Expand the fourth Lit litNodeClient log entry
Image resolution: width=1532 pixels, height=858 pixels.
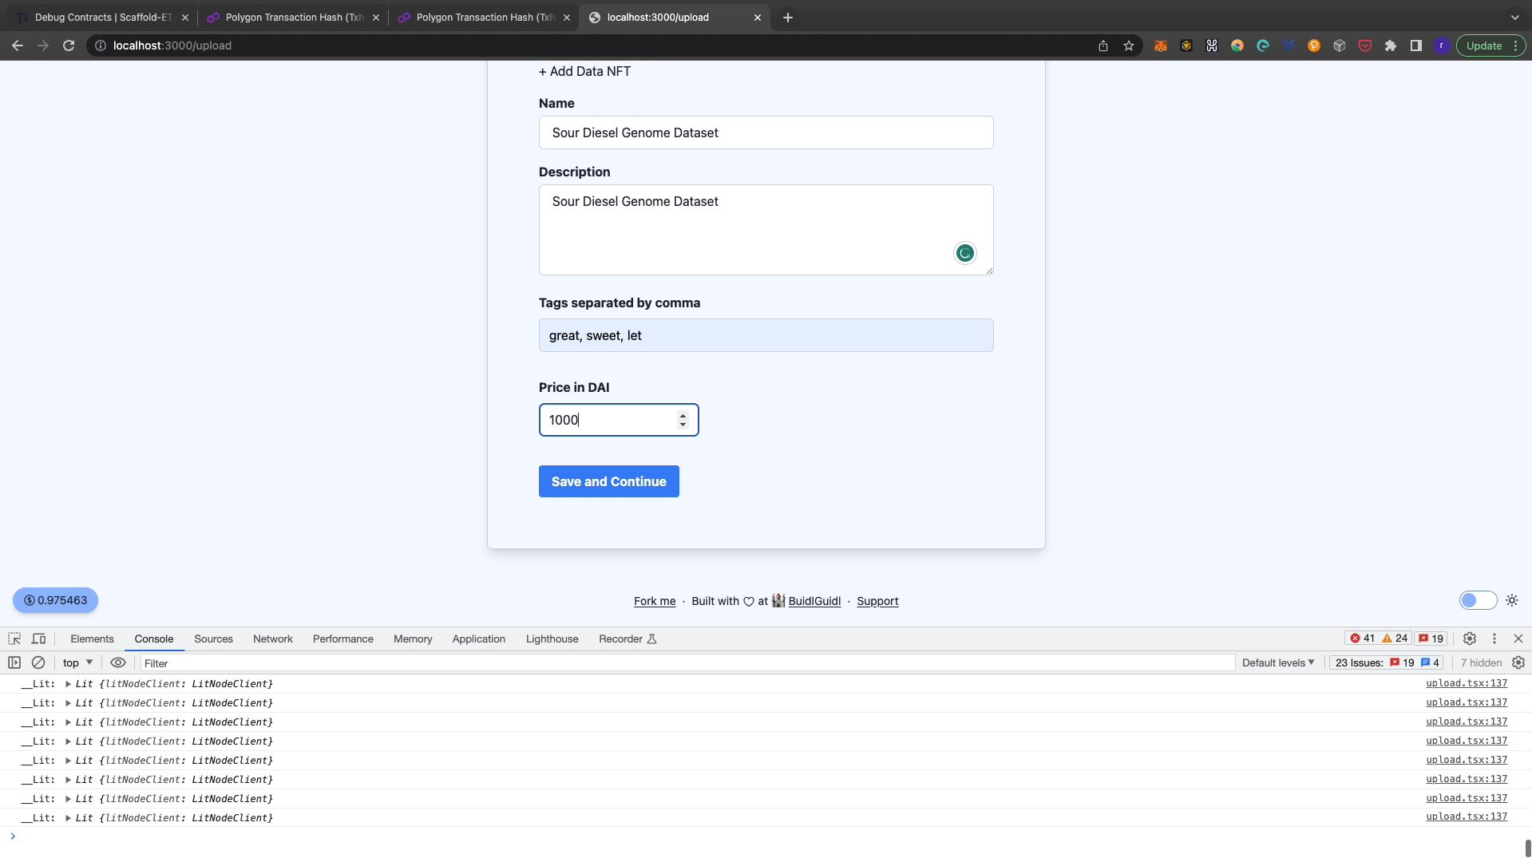point(68,741)
